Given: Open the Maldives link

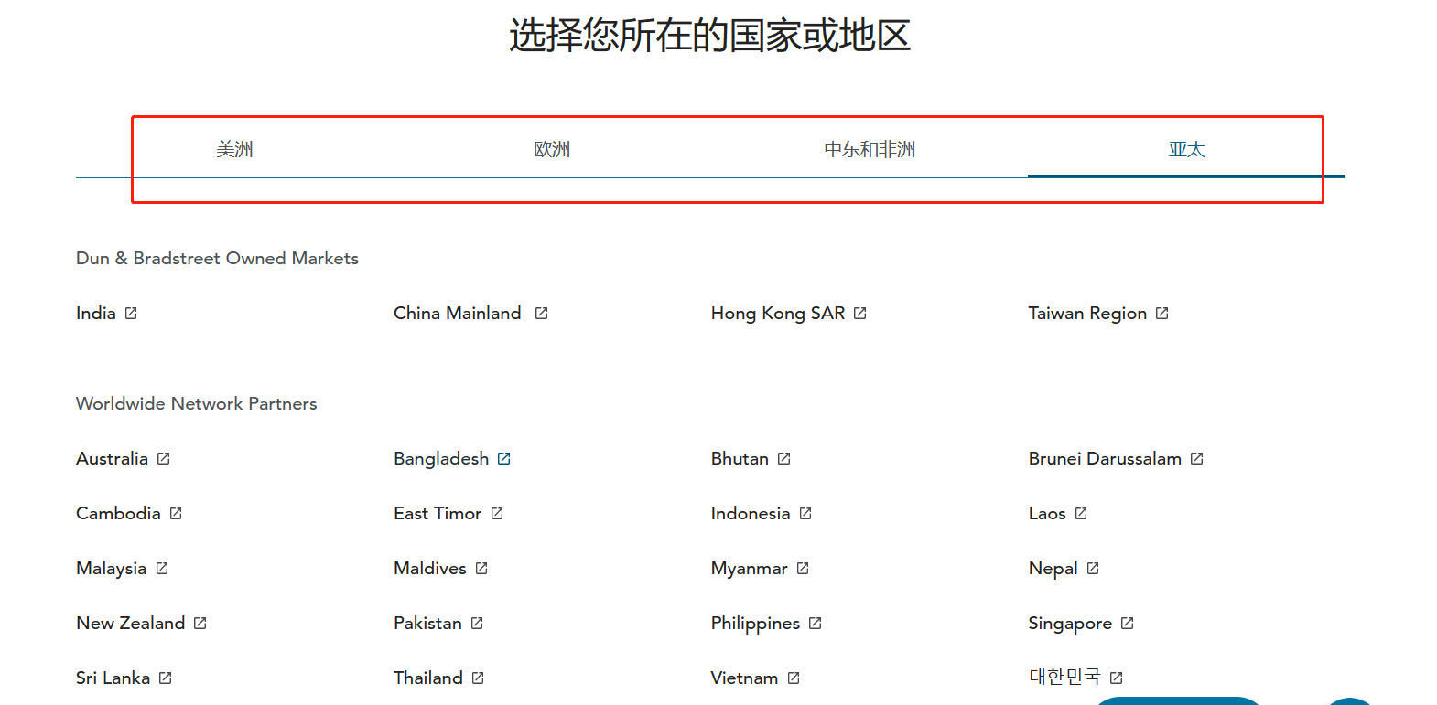Looking at the screenshot, I should [430, 568].
